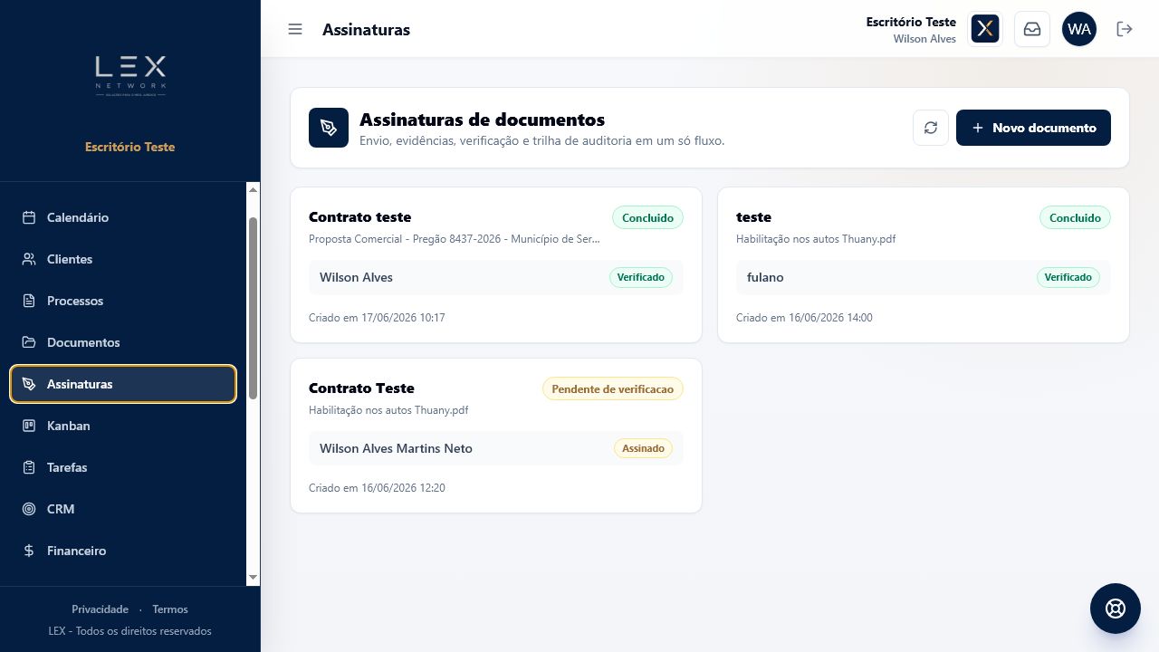Select signer Wilson Alves in Contrato teste
Image resolution: width=1159 pixels, height=652 pixels.
[356, 277]
